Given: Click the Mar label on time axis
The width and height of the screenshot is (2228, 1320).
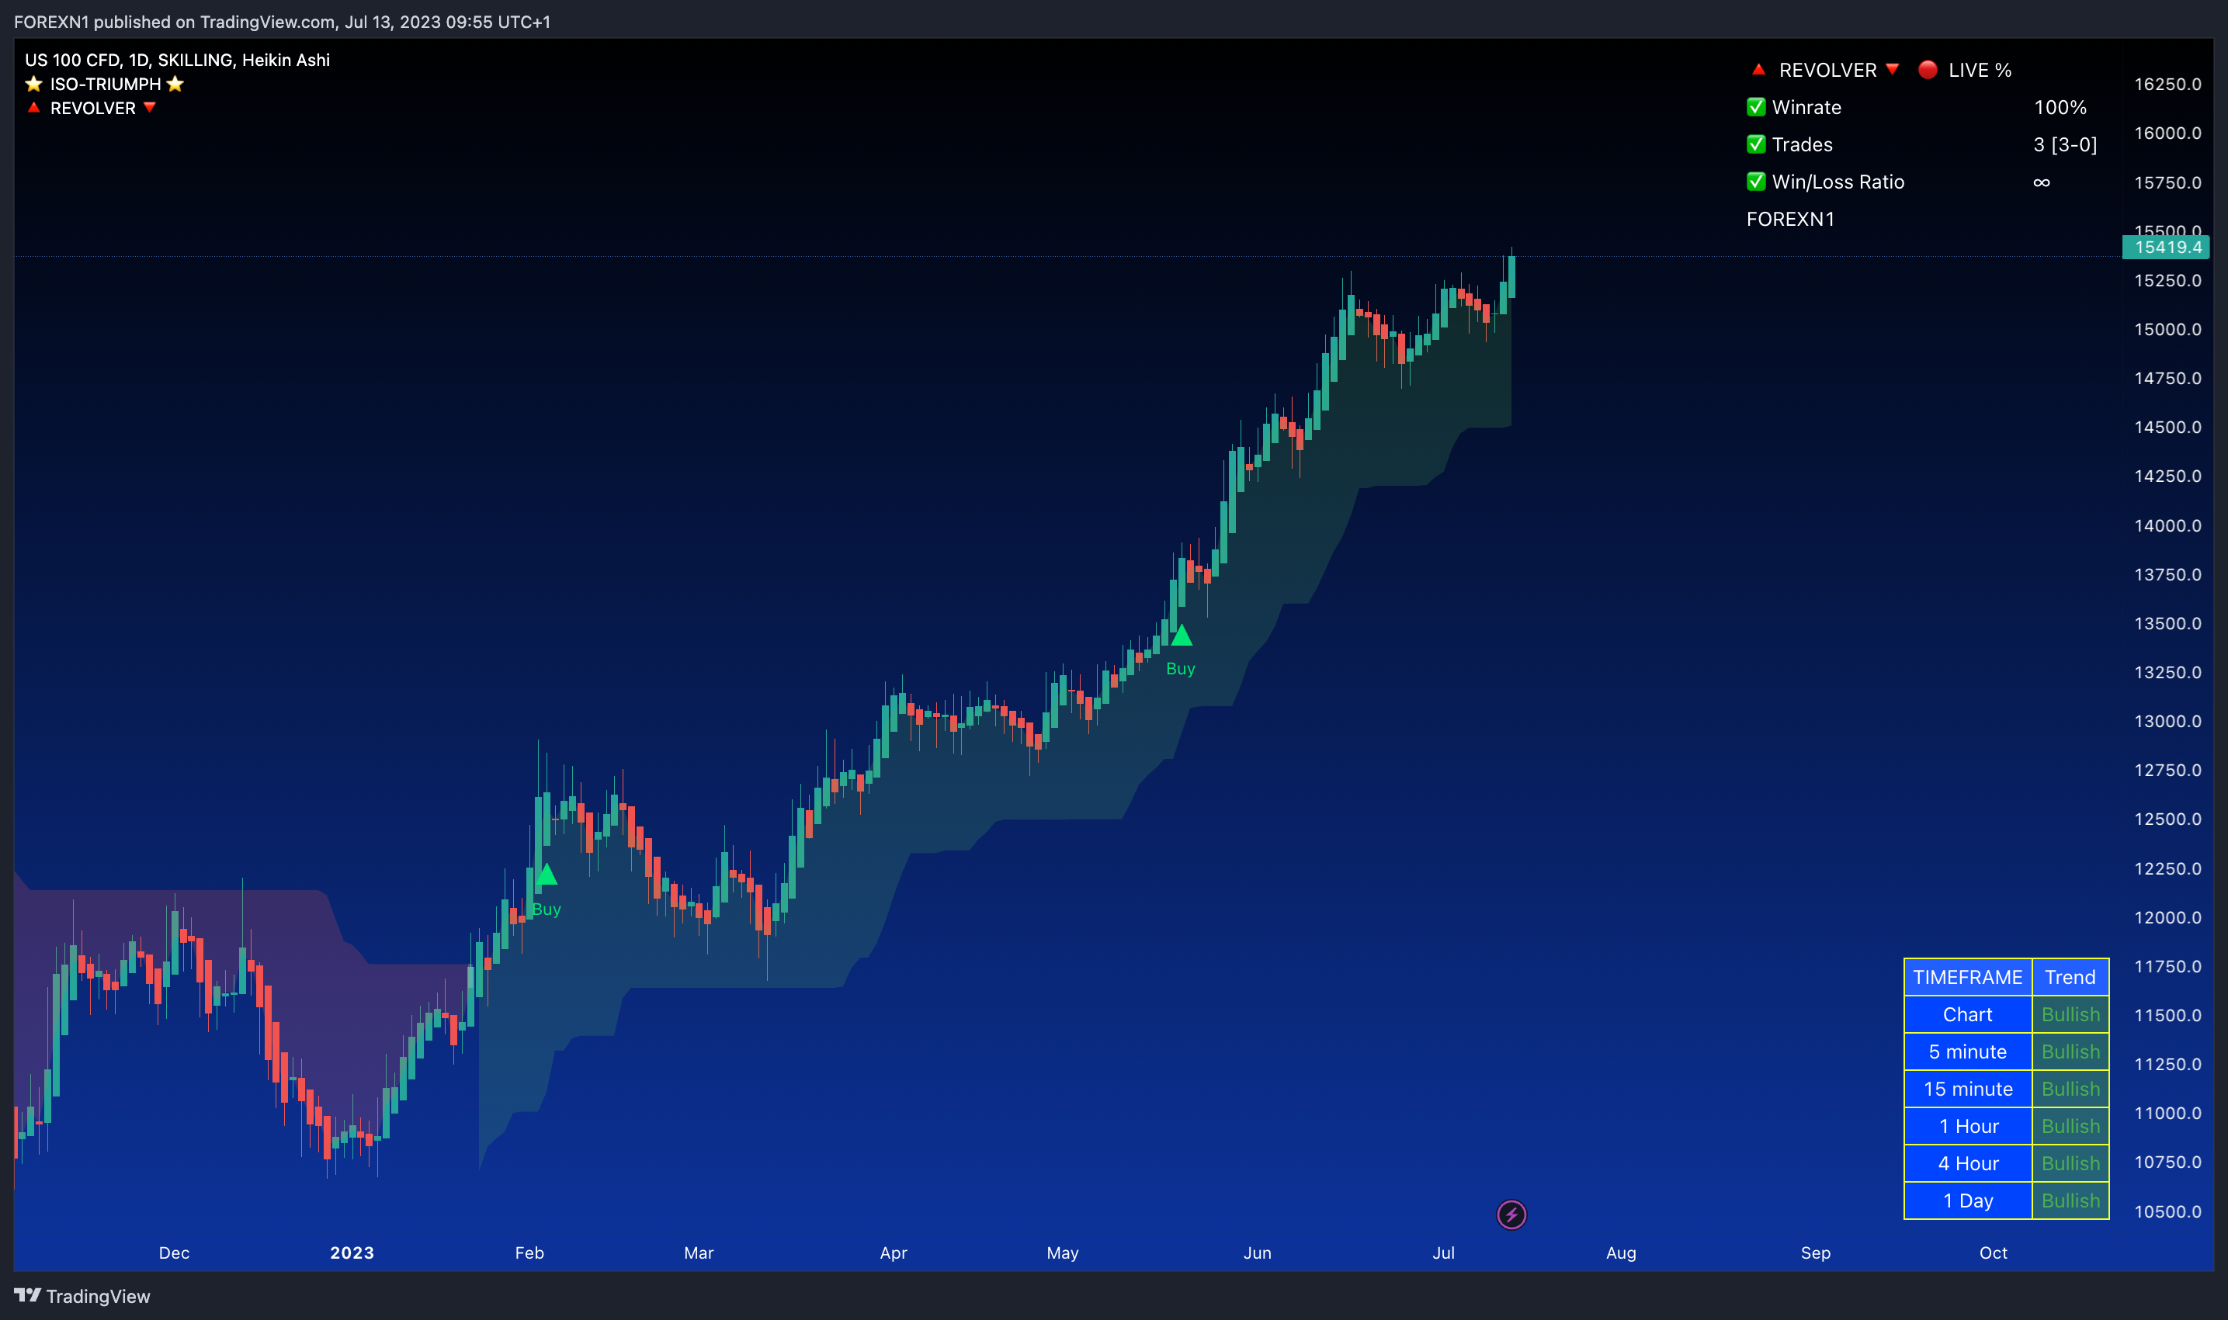Looking at the screenshot, I should (699, 1252).
